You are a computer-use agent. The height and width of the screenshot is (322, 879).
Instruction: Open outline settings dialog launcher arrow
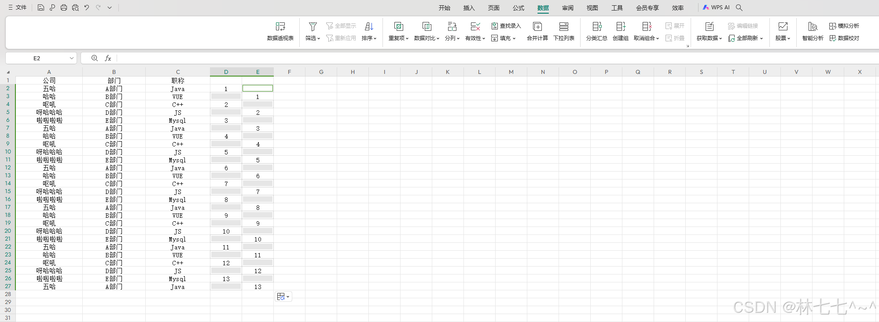pyautogui.click(x=688, y=46)
